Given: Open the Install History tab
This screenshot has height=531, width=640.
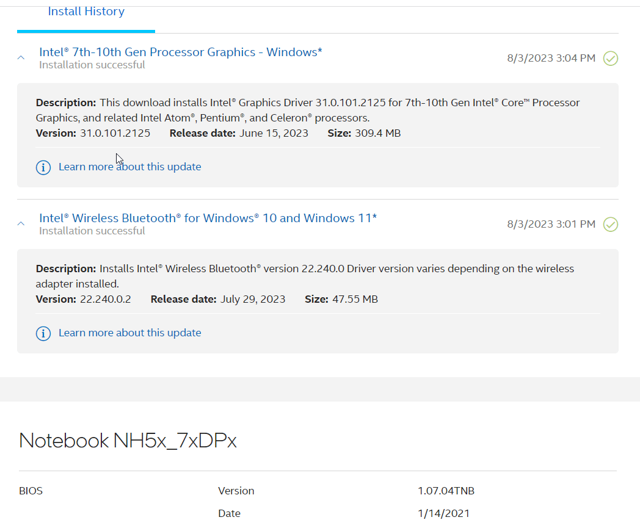Looking at the screenshot, I should click(86, 12).
